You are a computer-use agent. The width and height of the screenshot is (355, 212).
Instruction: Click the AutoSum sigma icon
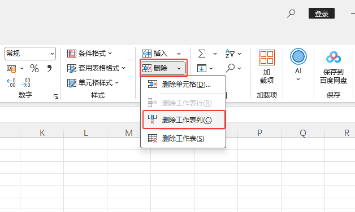[202, 54]
